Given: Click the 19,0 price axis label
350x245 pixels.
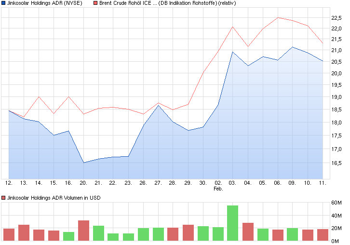Looking at the screenshot, I should tap(337, 97).
